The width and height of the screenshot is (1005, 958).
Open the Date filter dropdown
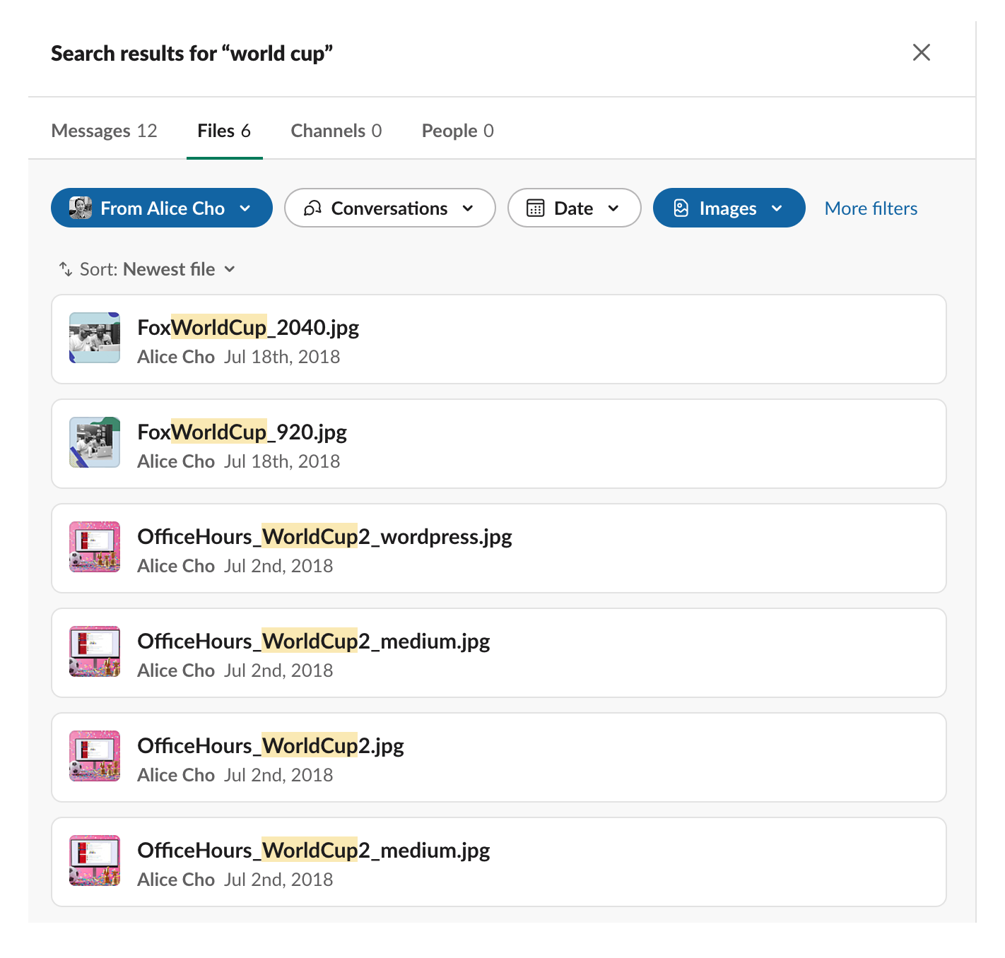[574, 208]
